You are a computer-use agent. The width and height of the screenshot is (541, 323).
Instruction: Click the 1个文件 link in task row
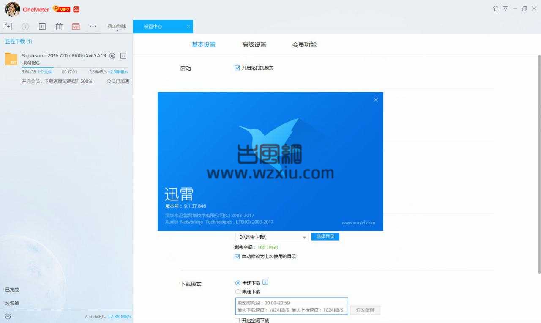[45, 72]
